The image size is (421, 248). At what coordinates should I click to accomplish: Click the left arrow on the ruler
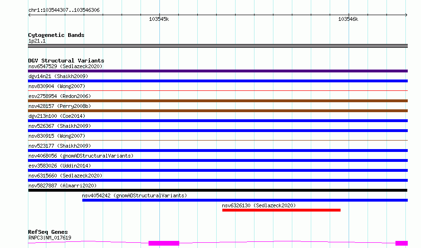coord(29,15)
